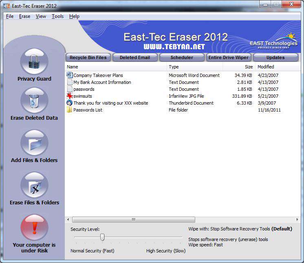Sort list by Type column header
304x263 pixels.
(195, 67)
